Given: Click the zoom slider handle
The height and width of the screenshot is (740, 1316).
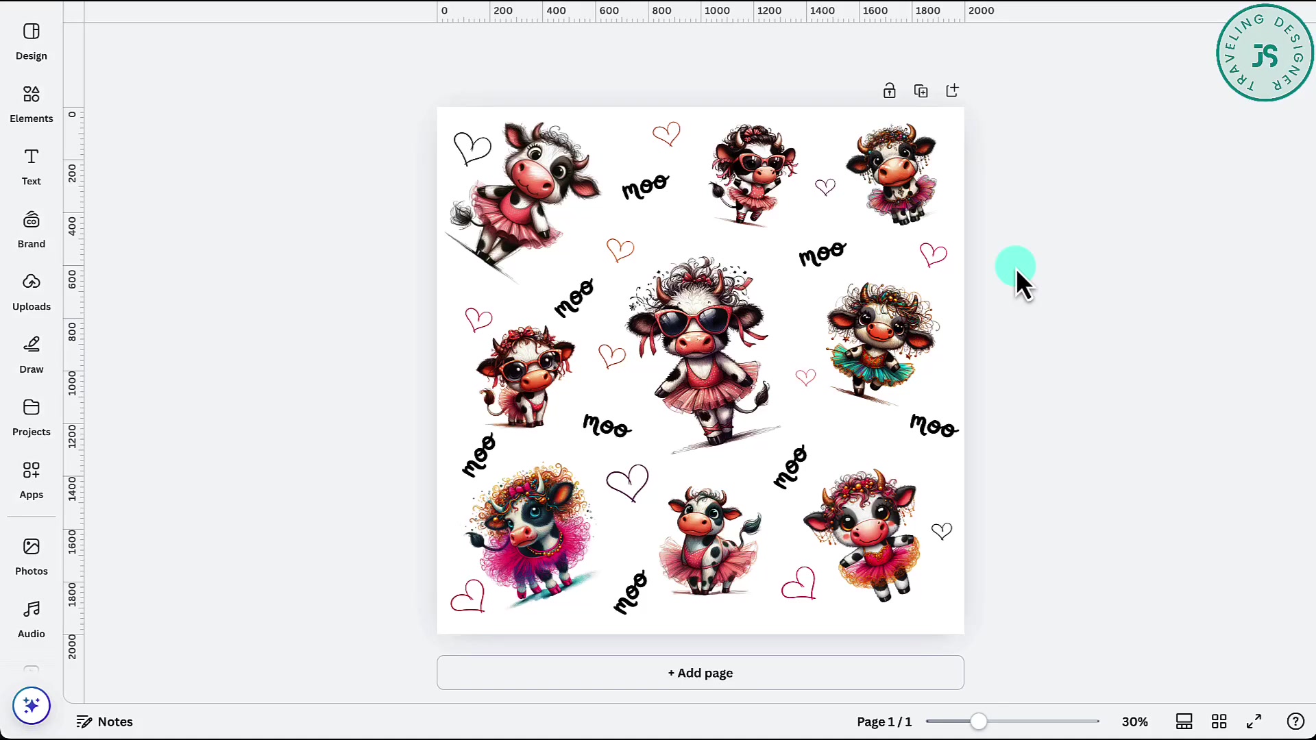Looking at the screenshot, I should pos(979,721).
